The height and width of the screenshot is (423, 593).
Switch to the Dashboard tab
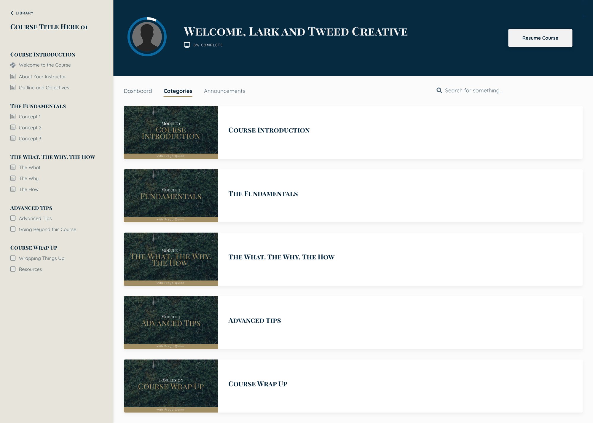tap(138, 91)
